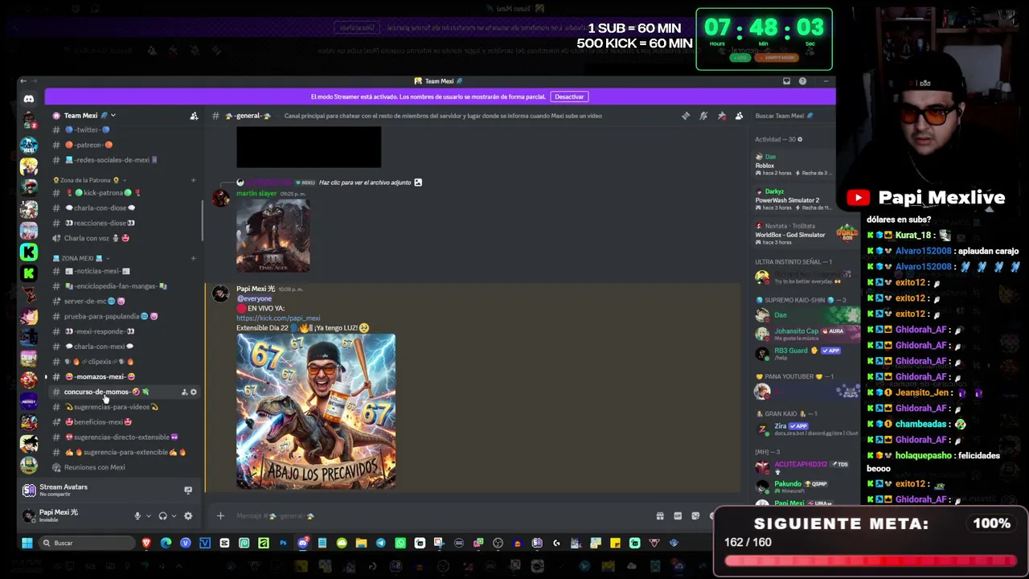Viewport: 1029px width, 579px height.
Task: Click invite icon on concurso-de-momos channel
Action: tap(184, 392)
